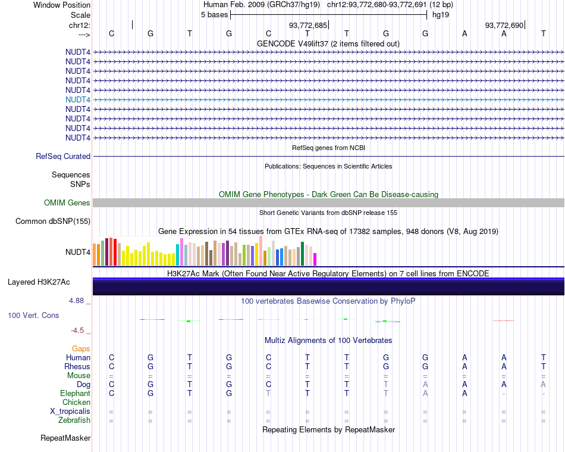Open 'Repeating Elements by RepeatMasker' track title

pyautogui.click(x=328, y=429)
